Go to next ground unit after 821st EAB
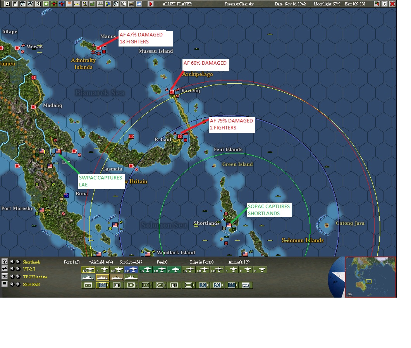 18,284
